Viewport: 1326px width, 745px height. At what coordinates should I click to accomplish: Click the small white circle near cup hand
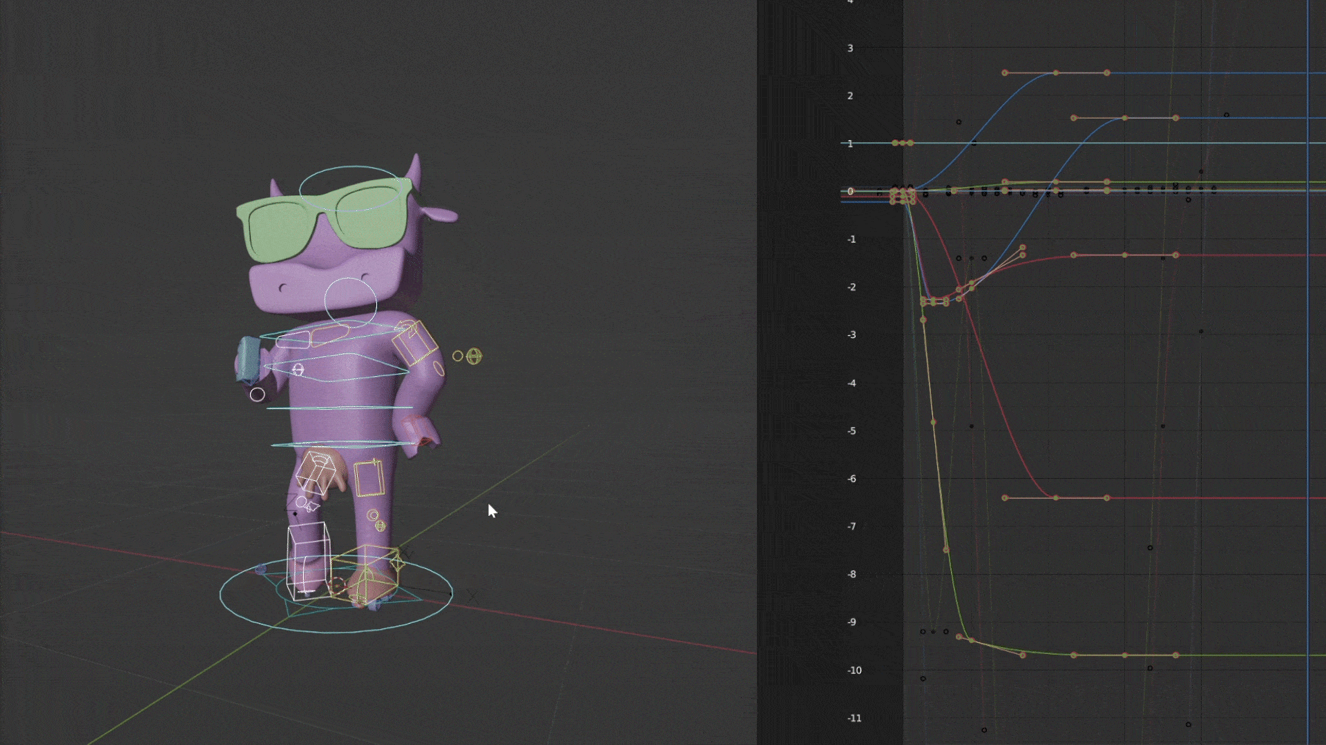[x=257, y=395]
